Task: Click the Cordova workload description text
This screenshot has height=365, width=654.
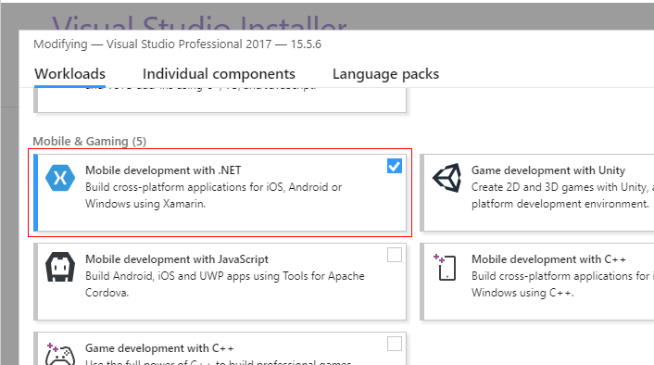Action: point(224,284)
